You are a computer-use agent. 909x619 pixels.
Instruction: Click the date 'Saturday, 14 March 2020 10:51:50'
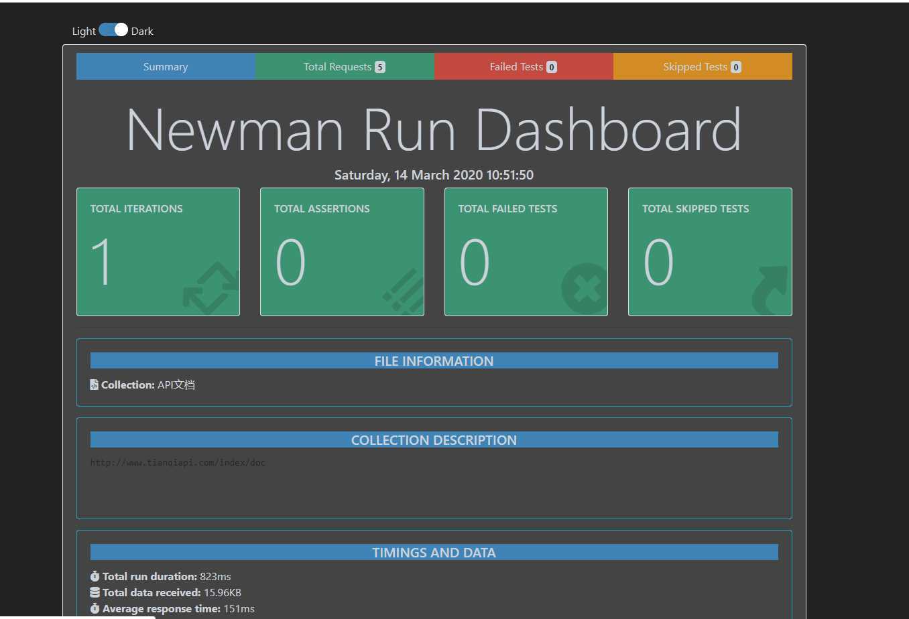tap(434, 175)
